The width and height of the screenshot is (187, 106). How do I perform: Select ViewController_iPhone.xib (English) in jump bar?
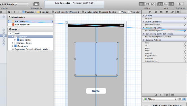pos(99,12)
